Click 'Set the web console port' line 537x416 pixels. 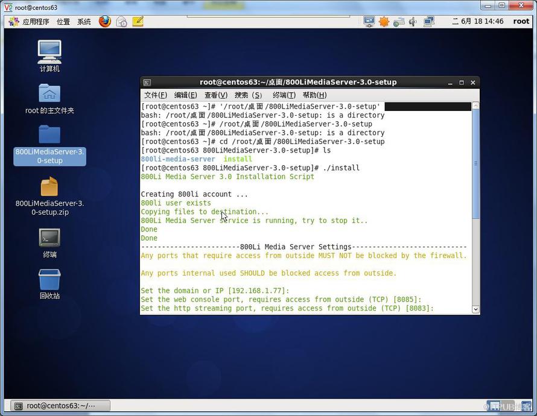[x=281, y=300]
